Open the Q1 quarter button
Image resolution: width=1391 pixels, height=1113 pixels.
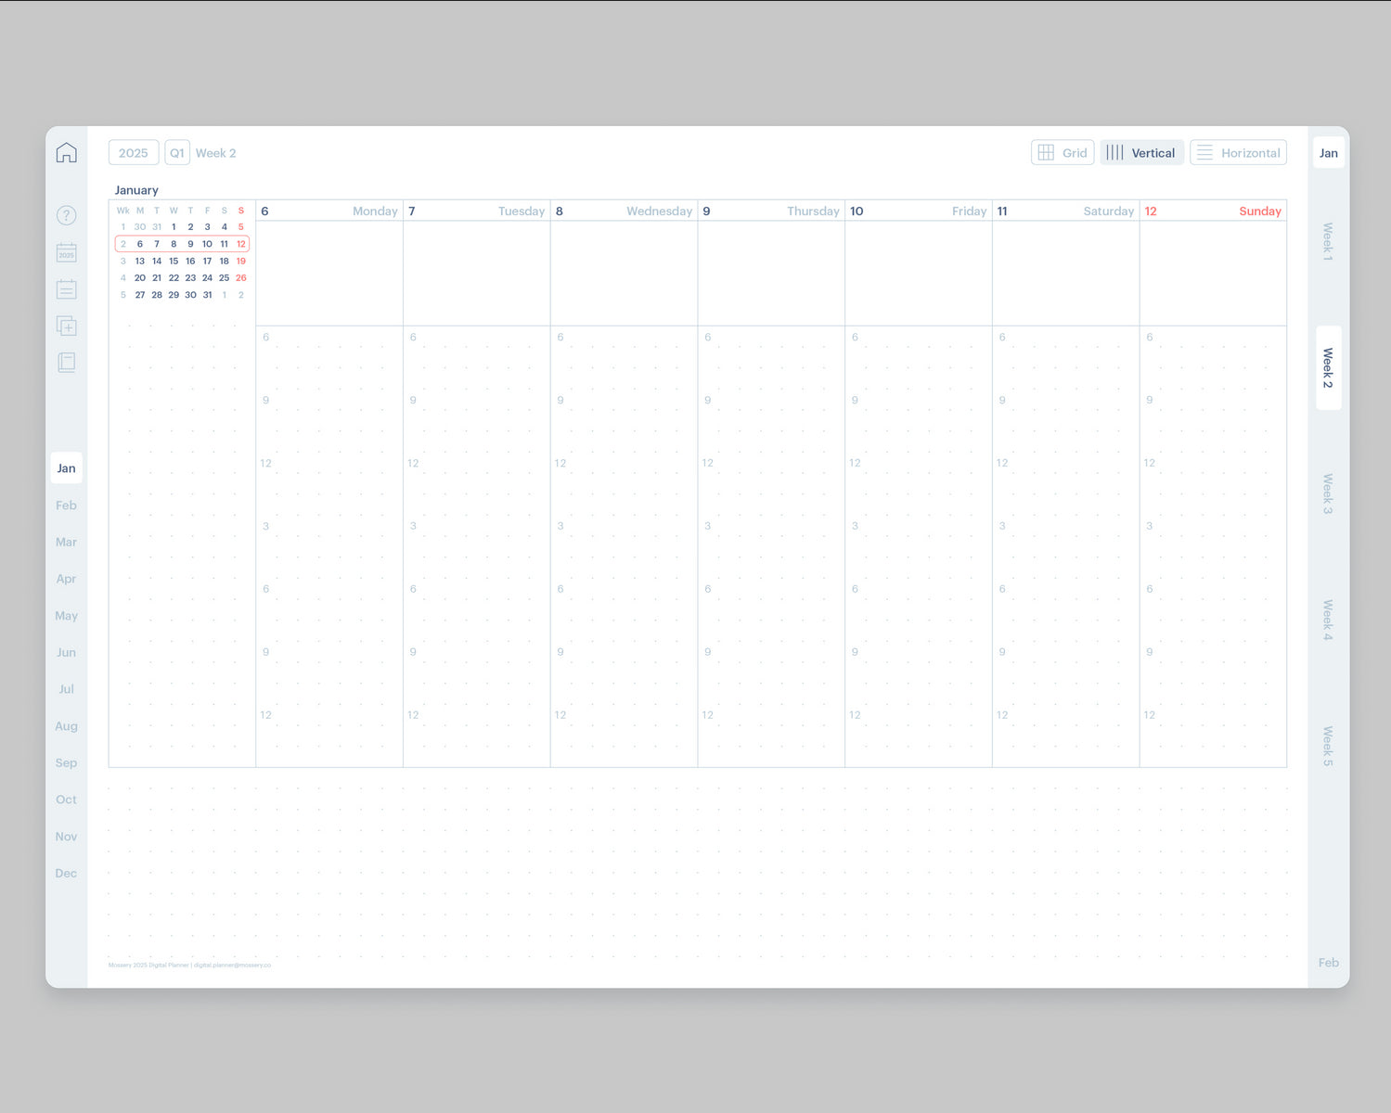click(177, 153)
